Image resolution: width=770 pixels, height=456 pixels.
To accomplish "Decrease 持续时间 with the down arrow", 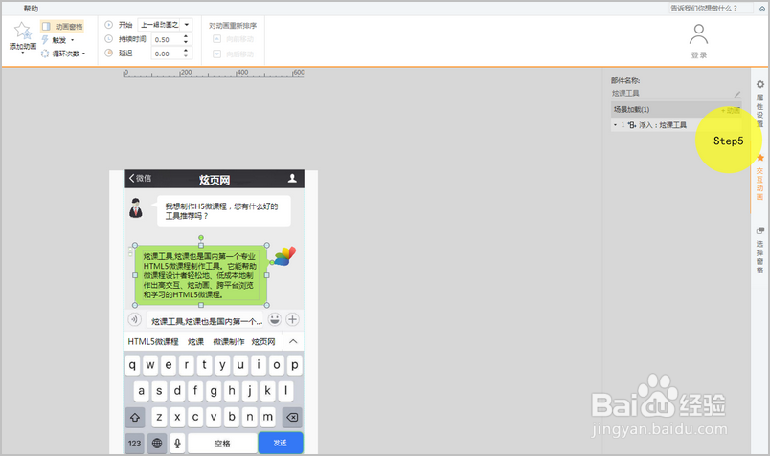I will [x=186, y=43].
